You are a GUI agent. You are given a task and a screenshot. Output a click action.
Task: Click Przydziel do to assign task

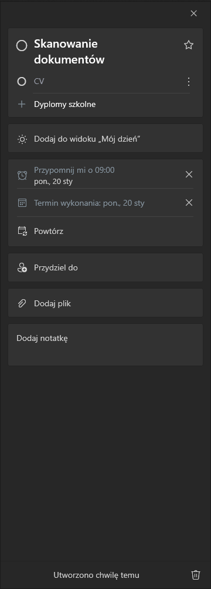(x=105, y=267)
